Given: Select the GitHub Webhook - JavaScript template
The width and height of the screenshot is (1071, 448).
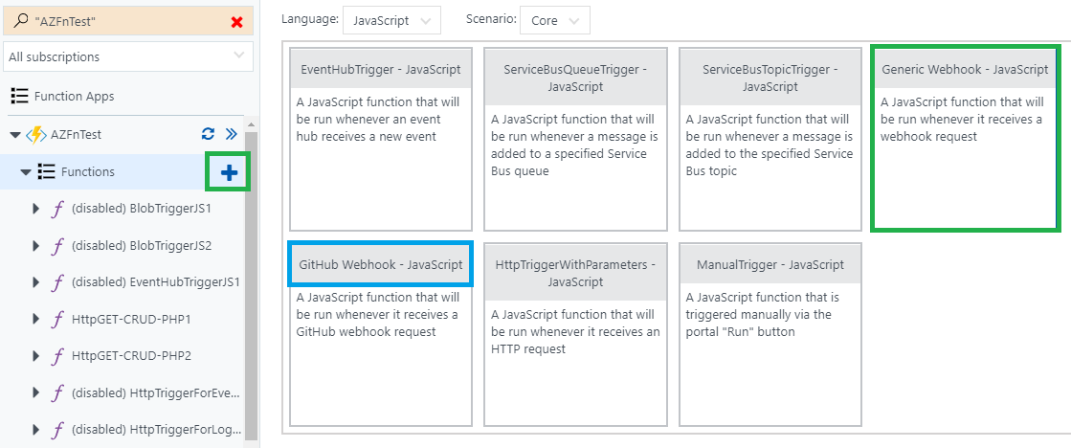Looking at the screenshot, I should (381, 334).
